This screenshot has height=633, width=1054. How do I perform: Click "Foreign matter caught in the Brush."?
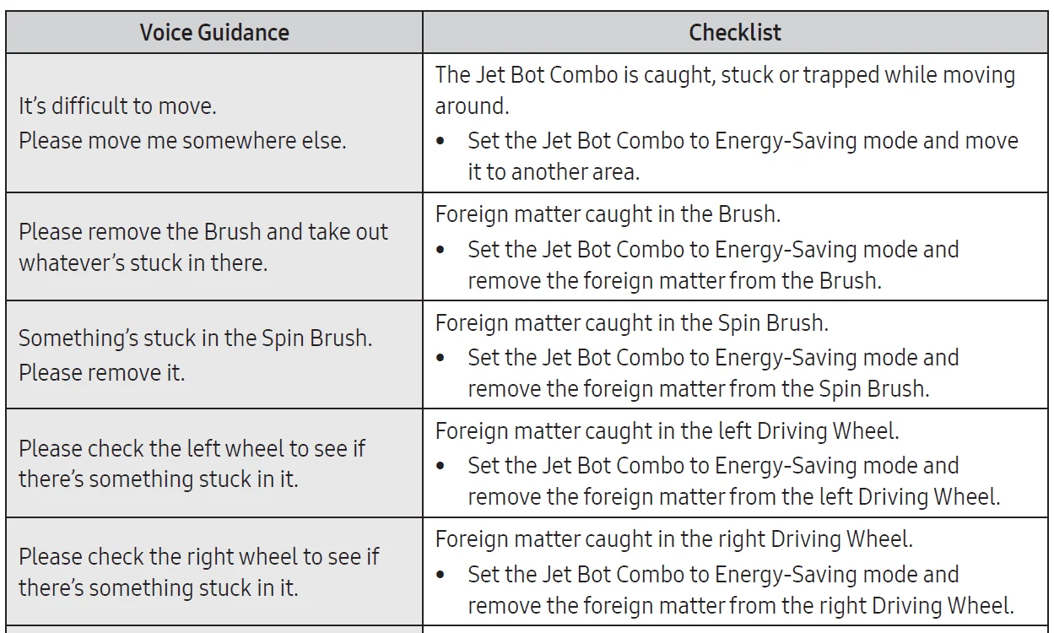tap(608, 214)
